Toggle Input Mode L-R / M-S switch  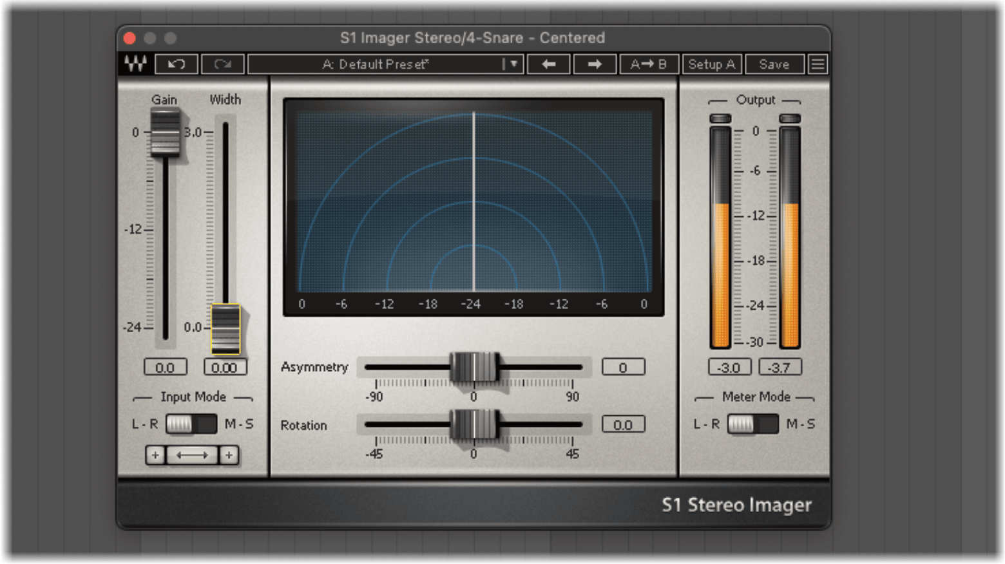pos(191,424)
